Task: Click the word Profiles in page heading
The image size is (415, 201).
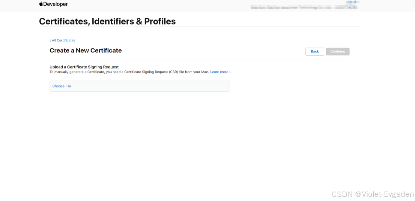Action: [x=160, y=22]
